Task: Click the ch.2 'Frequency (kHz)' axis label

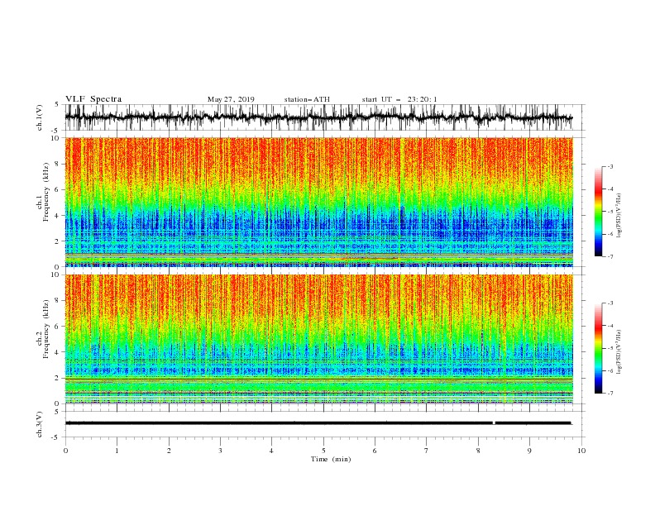Action: click(45, 329)
